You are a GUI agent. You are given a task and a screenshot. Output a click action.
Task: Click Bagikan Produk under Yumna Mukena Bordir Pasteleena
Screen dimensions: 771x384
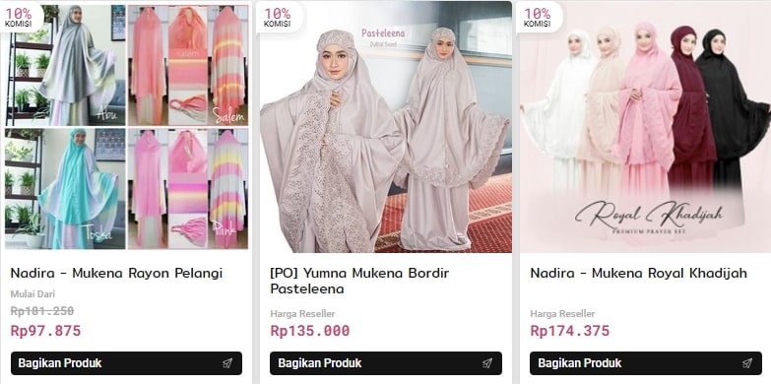(x=386, y=363)
